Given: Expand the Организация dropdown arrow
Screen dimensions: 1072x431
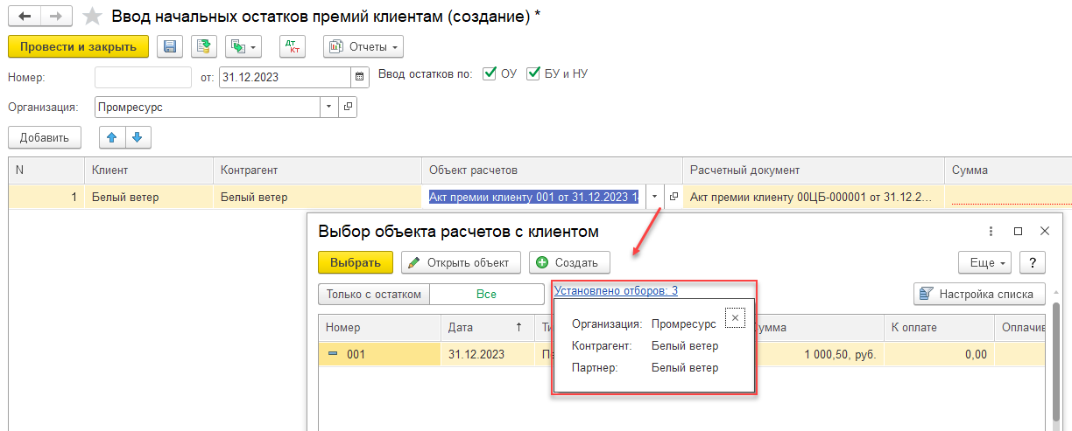Looking at the screenshot, I should click(328, 108).
